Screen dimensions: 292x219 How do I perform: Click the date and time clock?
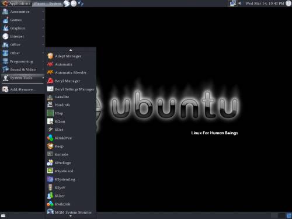pos(265,4)
